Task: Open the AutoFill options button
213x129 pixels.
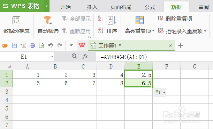Action: (160, 92)
